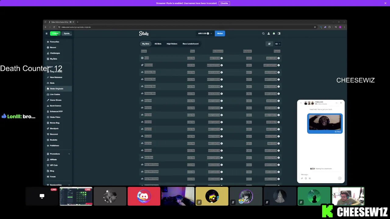
Task: Open Roulette in the sidebar
Action: click(58, 140)
